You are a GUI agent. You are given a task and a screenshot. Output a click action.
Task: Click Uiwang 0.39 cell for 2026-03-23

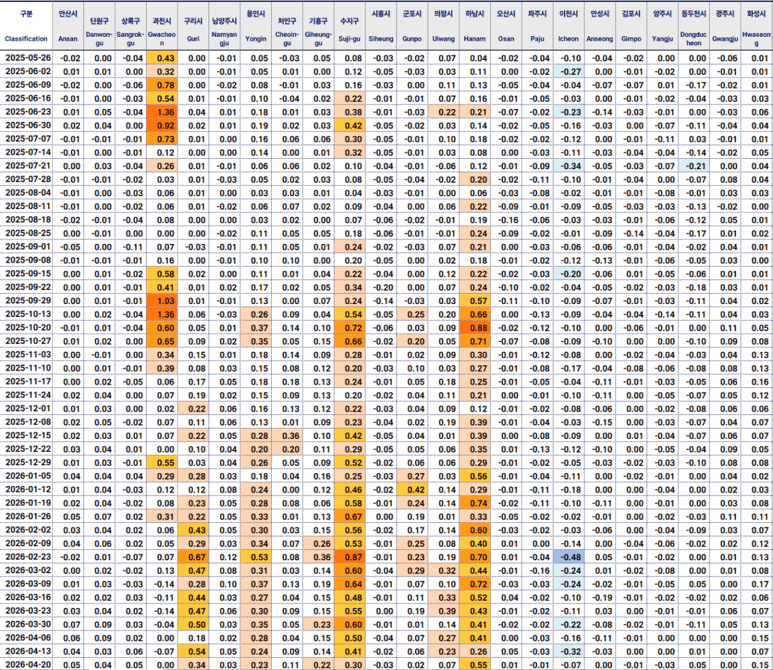[x=444, y=611]
